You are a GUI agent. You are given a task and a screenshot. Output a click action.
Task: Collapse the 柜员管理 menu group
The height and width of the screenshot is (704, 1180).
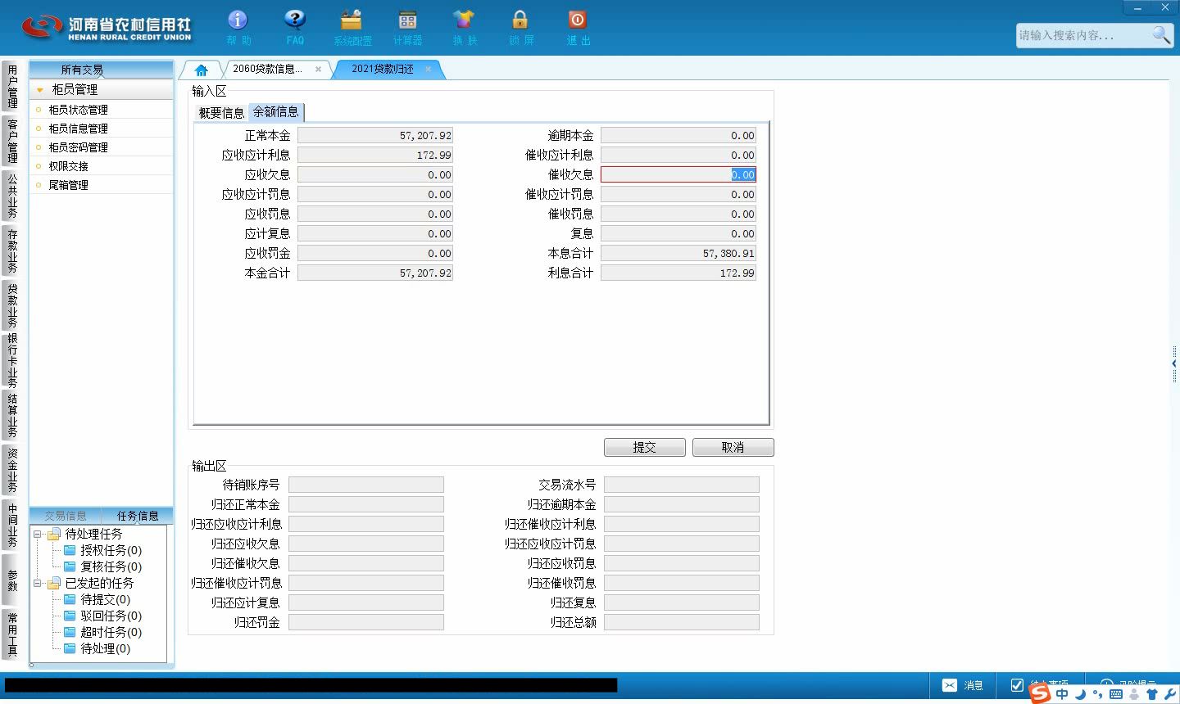(39, 90)
